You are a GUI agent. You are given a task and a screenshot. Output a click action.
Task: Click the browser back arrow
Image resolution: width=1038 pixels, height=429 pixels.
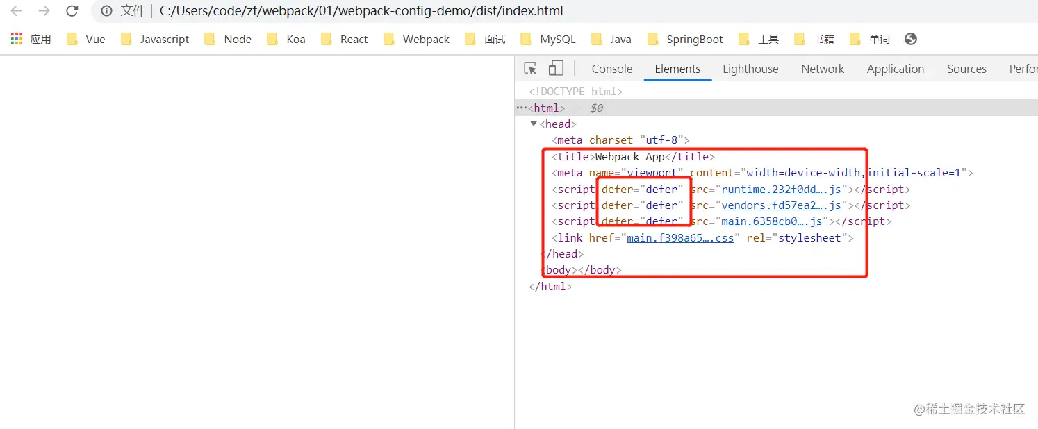pos(16,11)
